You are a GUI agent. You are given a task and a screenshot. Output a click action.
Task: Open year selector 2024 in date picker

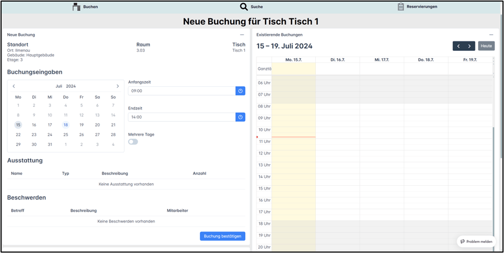71,86
